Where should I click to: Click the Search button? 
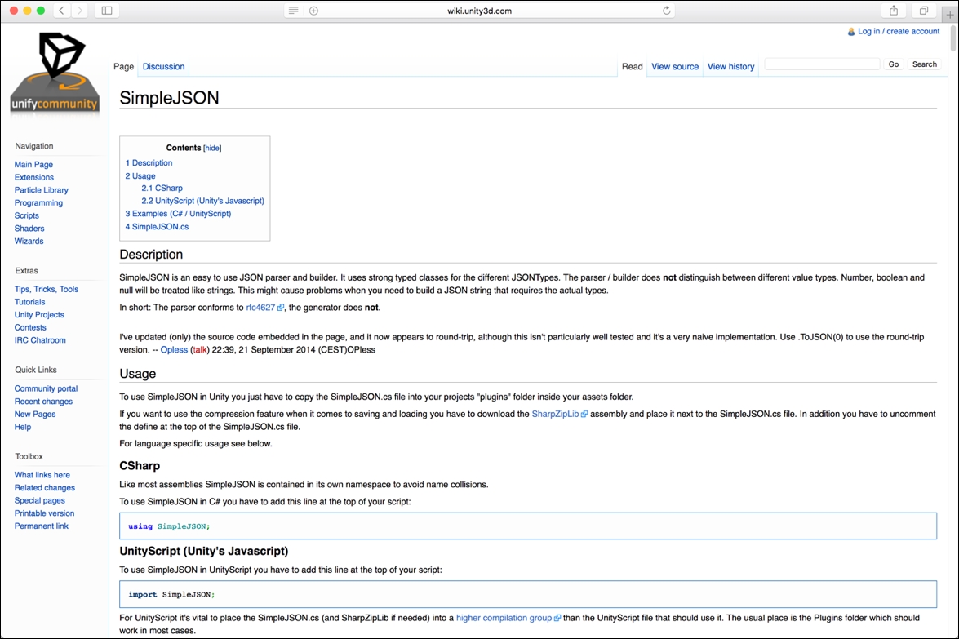tap(924, 64)
